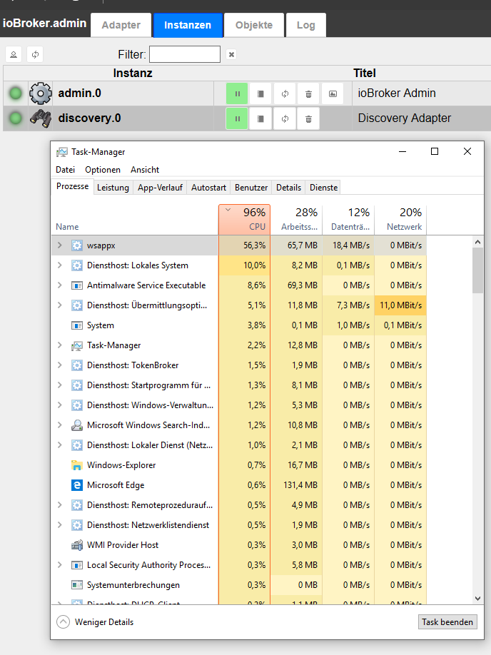Click the discovery.0 binoculars icon
Screen dimensions: 491x655
coord(41,118)
